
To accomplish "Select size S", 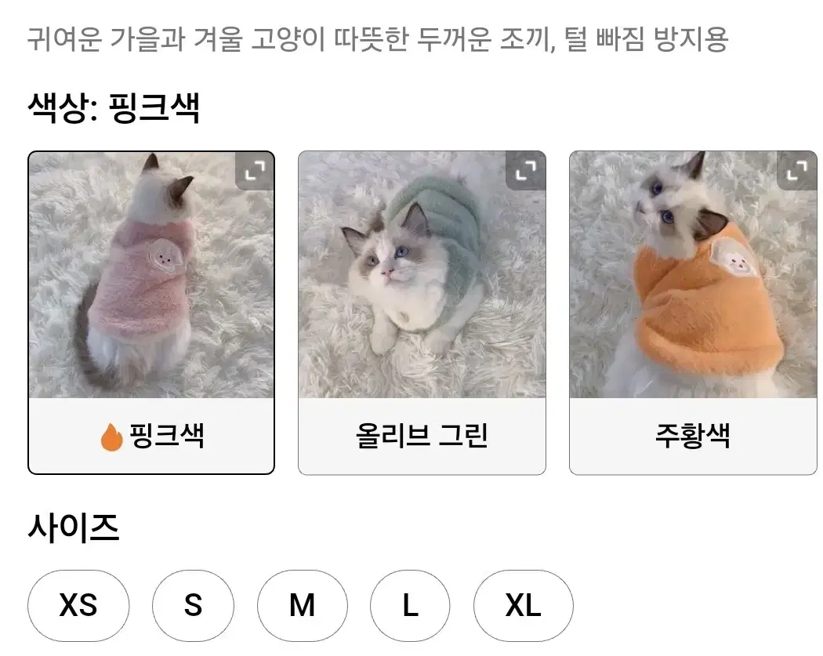I will point(193,606).
